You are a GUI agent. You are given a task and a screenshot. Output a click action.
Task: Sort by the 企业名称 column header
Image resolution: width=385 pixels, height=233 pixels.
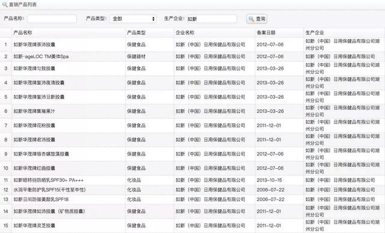click(x=185, y=32)
